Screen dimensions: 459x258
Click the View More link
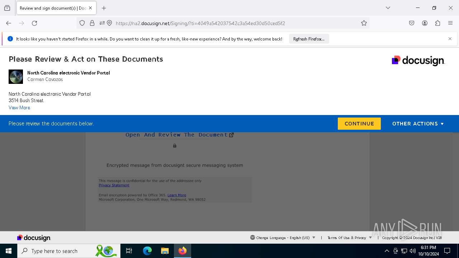19,107
